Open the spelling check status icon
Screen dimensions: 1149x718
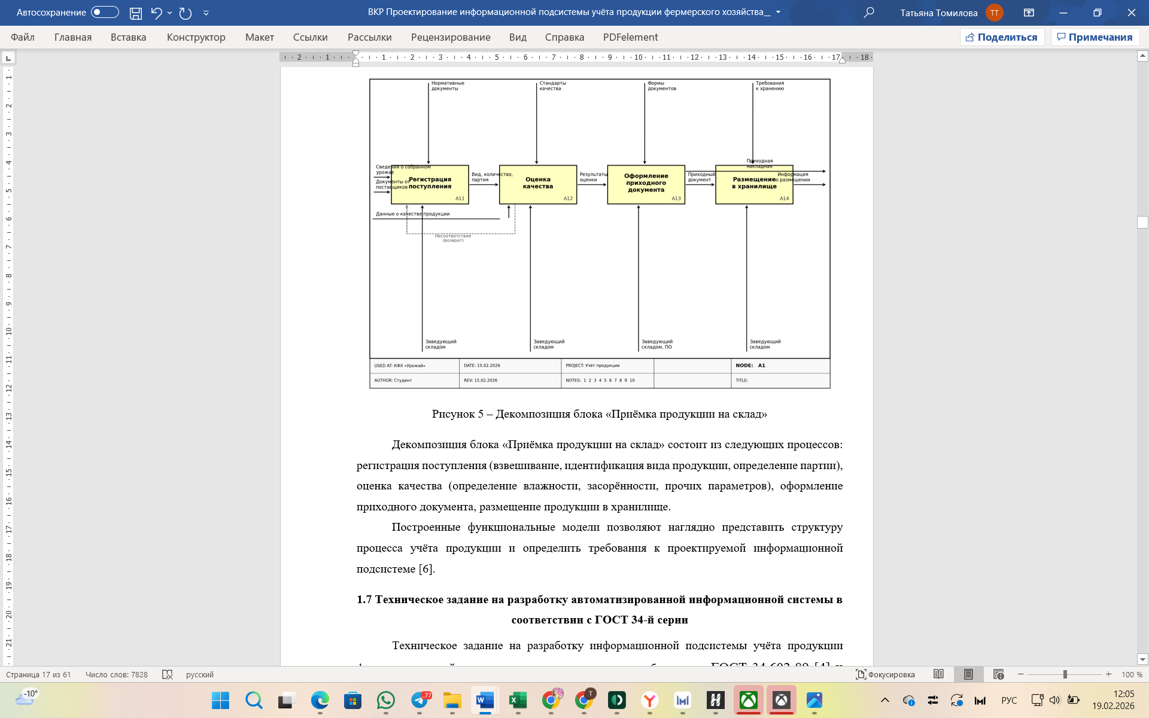[x=168, y=674]
